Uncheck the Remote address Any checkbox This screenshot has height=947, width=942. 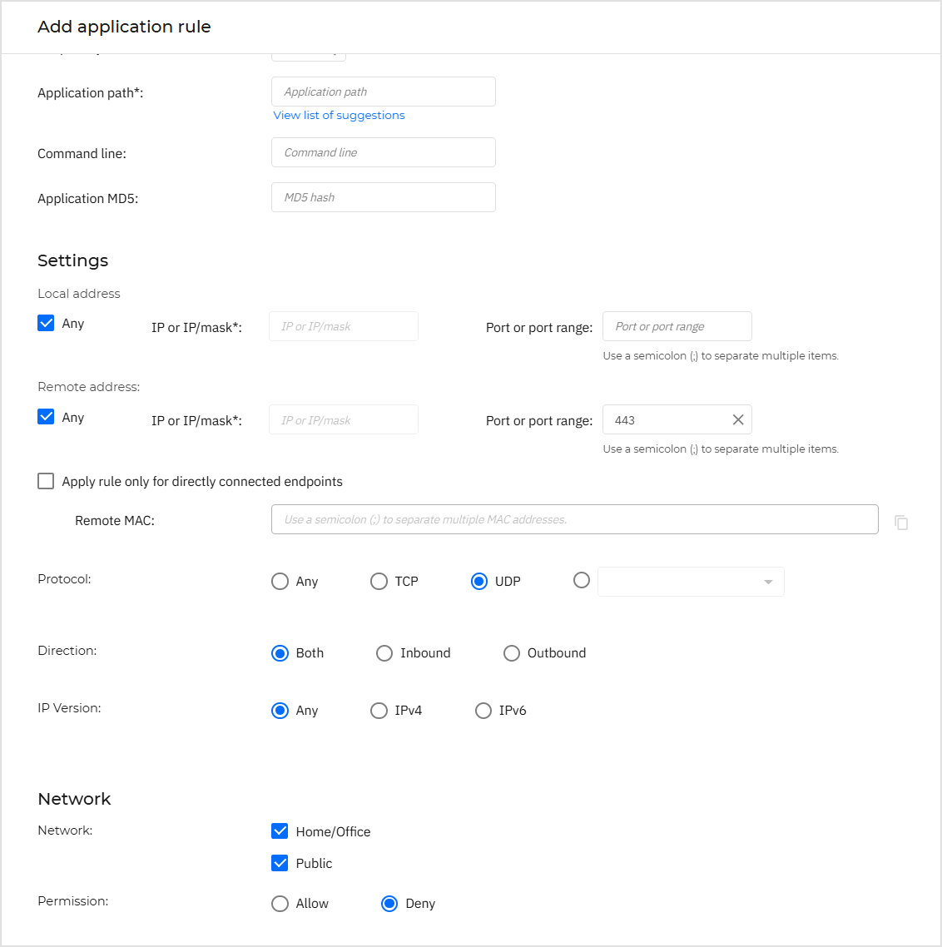(47, 417)
